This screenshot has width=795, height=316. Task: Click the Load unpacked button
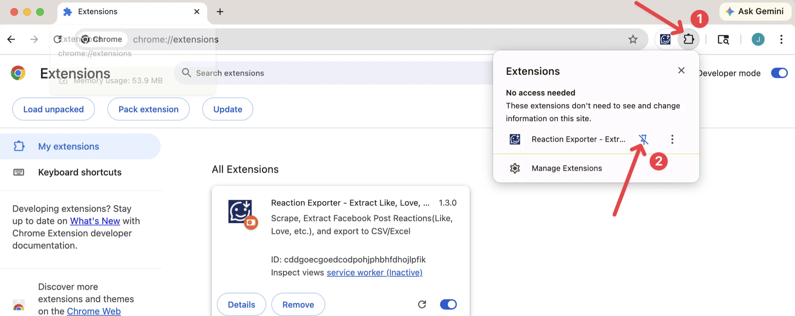coord(54,109)
